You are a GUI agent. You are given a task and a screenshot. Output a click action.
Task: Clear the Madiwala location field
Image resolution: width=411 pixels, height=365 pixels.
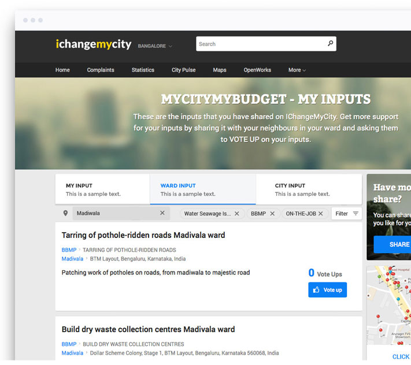(162, 213)
